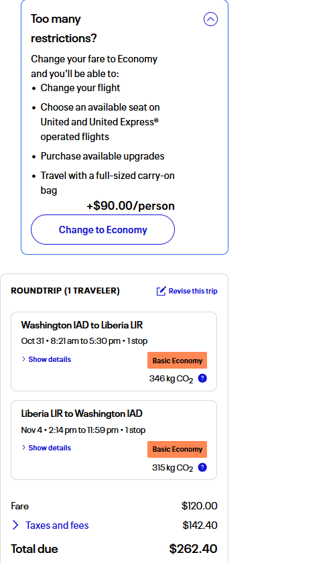Click the Too many restrictions heading
335x563 pixels.
[x=64, y=28]
